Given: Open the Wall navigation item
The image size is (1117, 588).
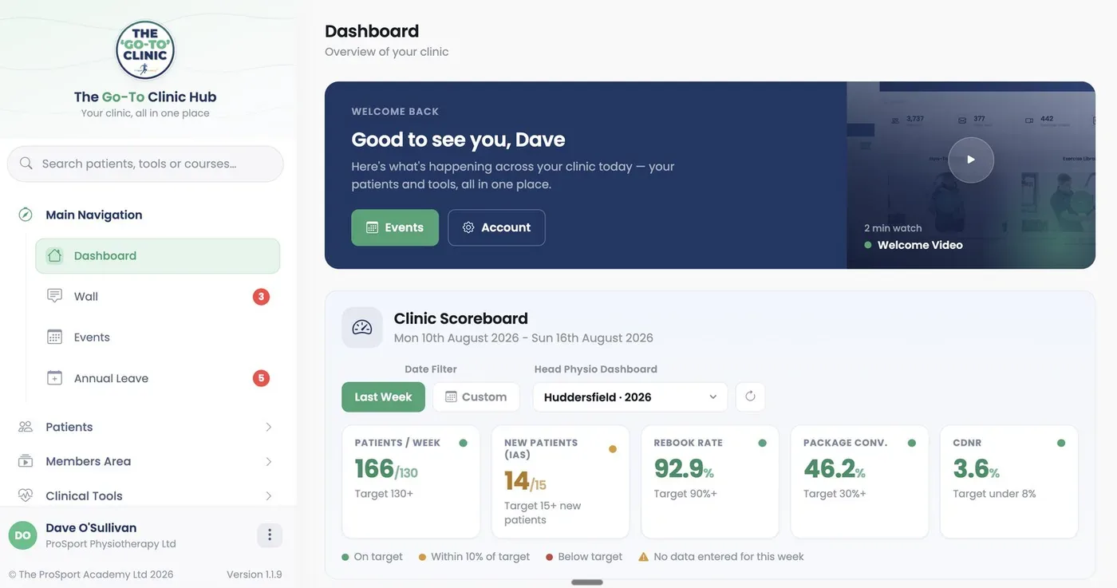Looking at the screenshot, I should pyautogui.click(x=158, y=297).
